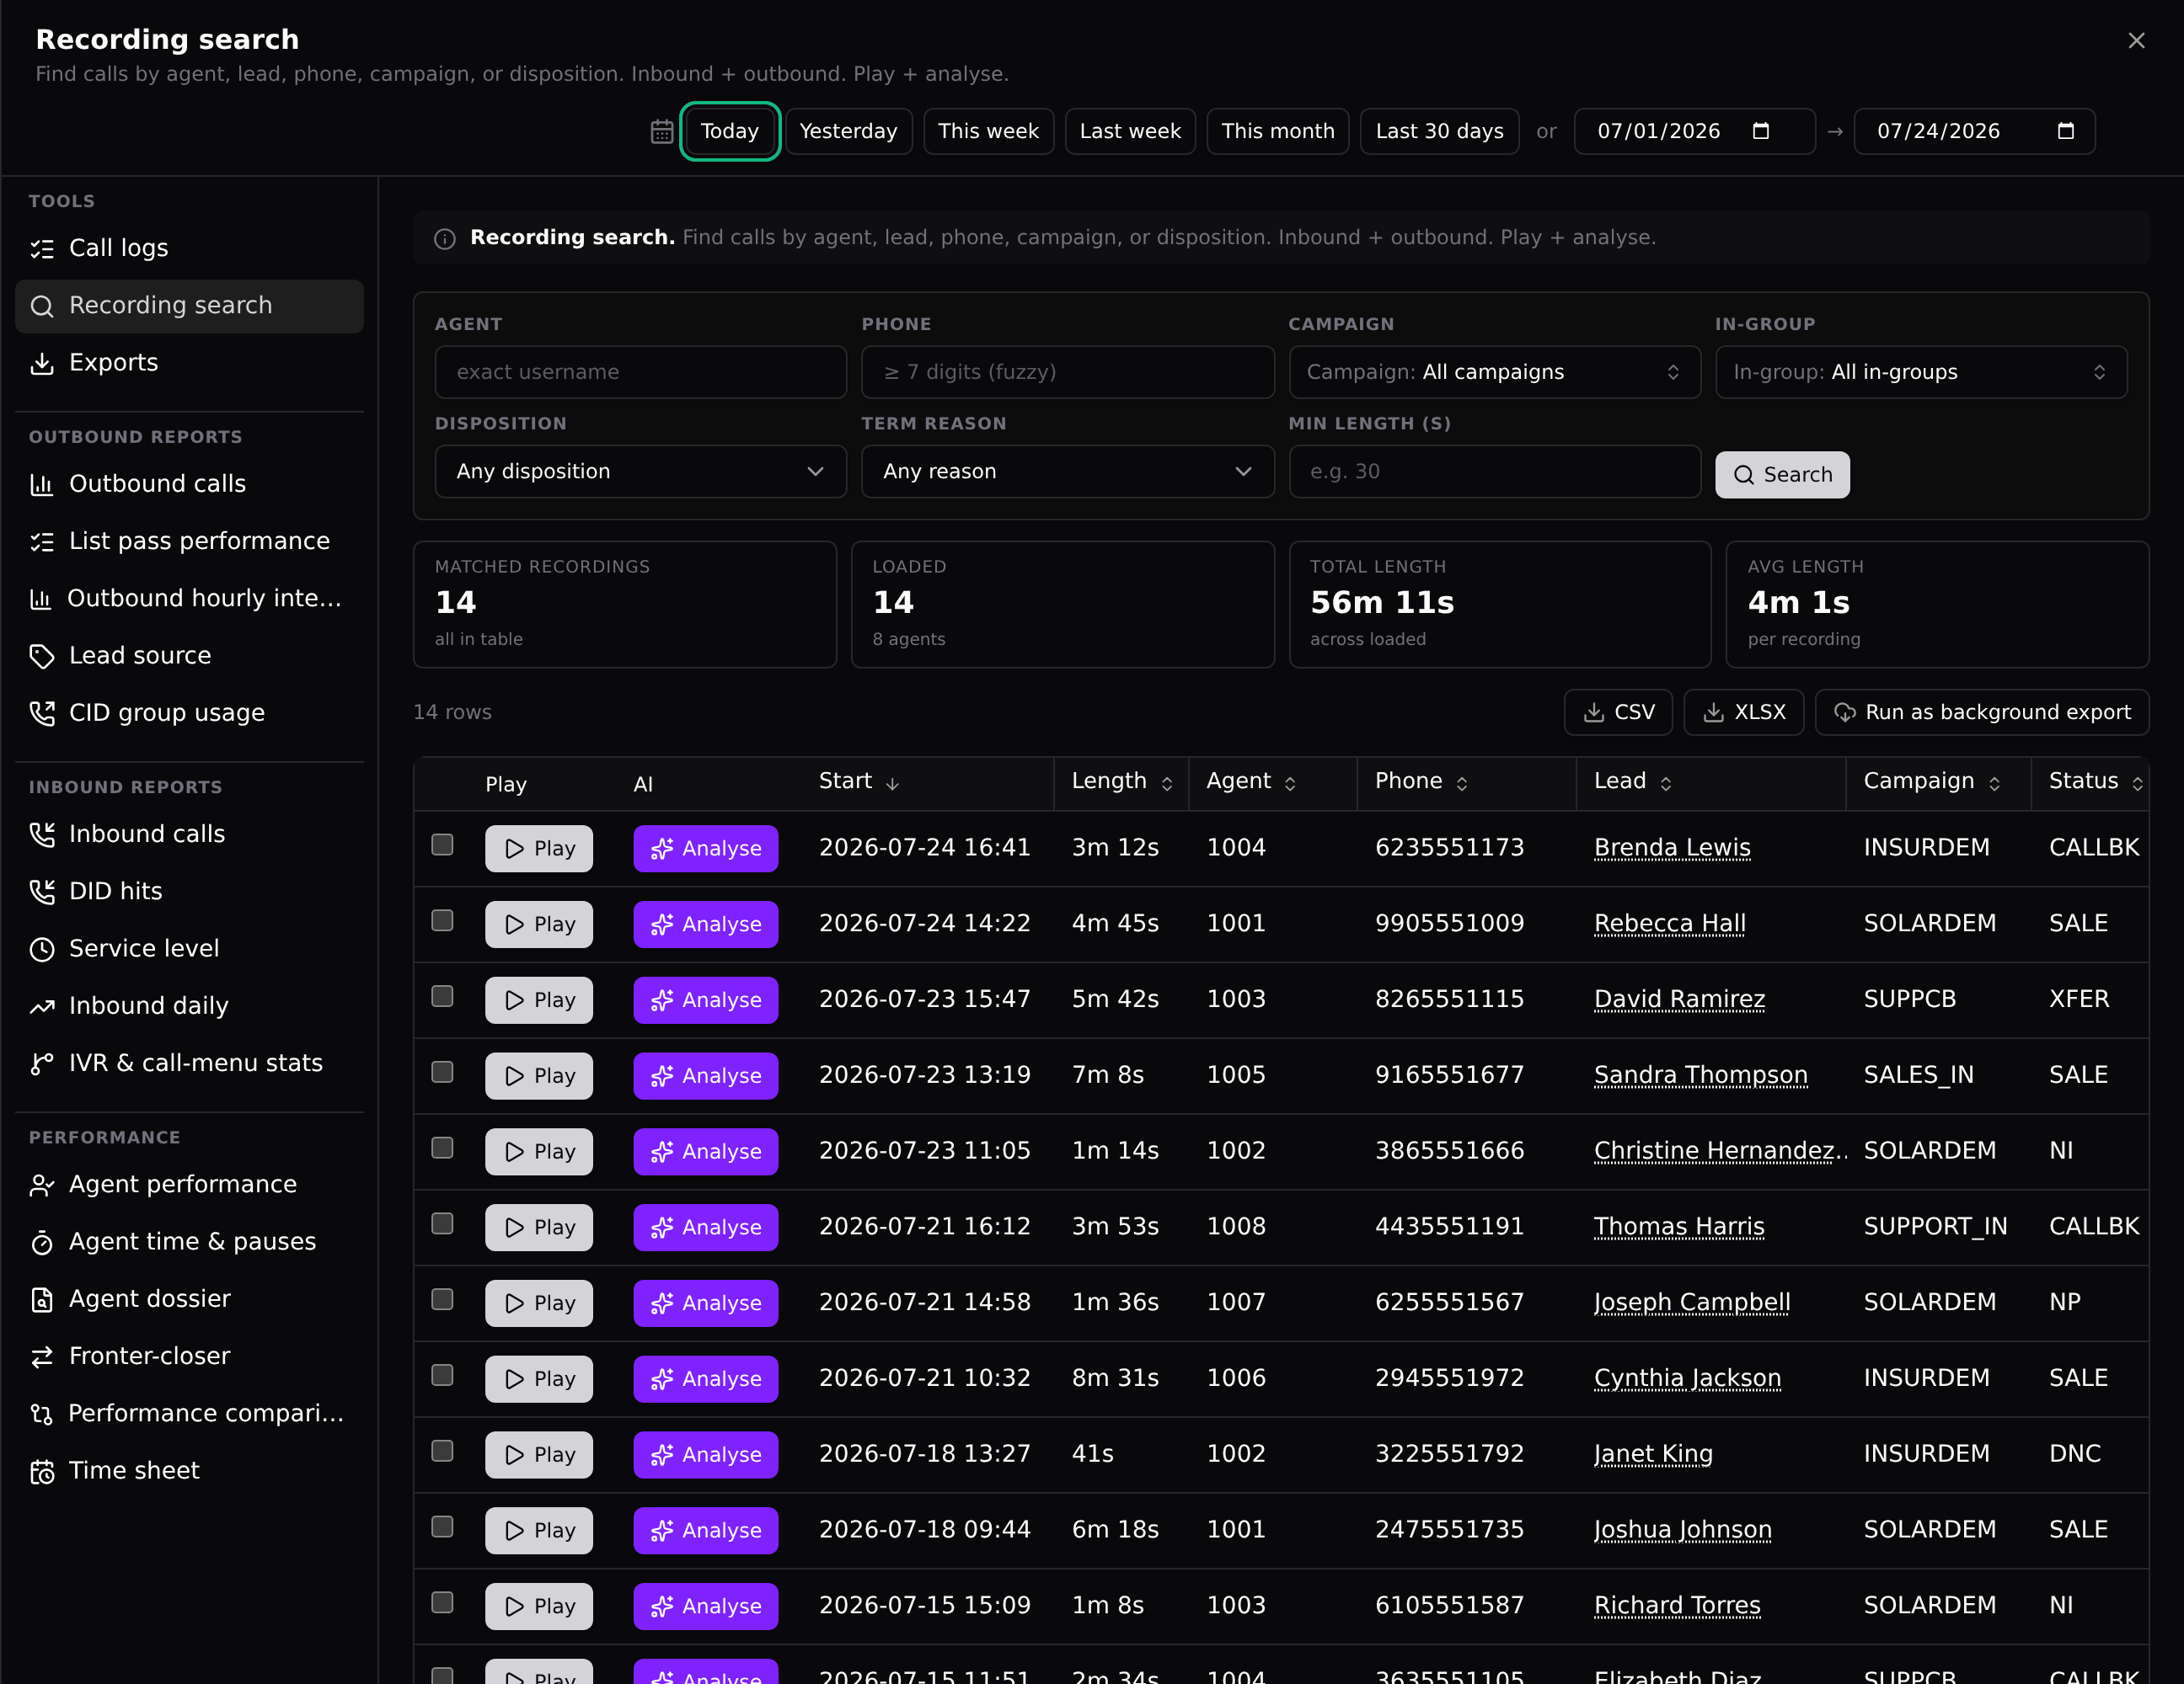The width and height of the screenshot is (2184, 1684).
Task: Sort the table by Start column arrow
Action: coord(893,784)
